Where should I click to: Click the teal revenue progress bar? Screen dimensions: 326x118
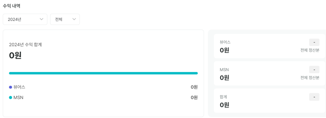click(103, 73)
